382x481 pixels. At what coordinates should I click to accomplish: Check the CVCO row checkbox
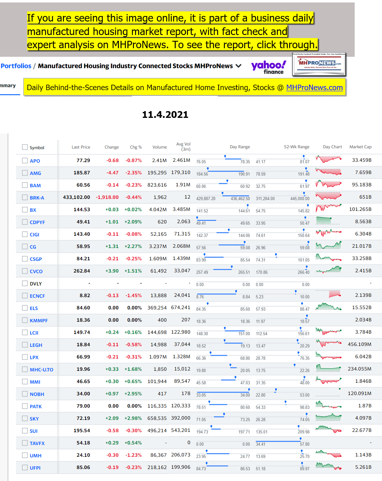[x=25, y=271]
